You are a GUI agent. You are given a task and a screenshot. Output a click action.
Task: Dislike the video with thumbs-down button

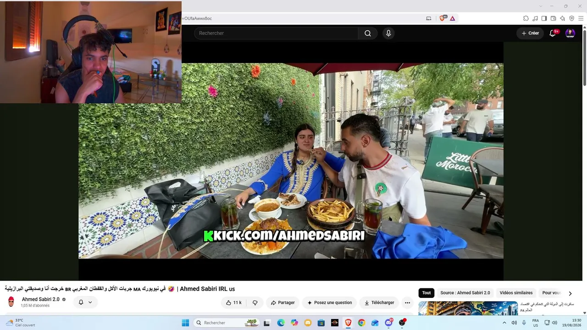pyautogui.click(x=255, y=302)
